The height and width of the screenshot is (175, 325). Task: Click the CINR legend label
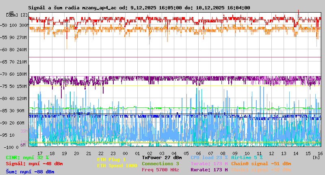pos(27,157)
